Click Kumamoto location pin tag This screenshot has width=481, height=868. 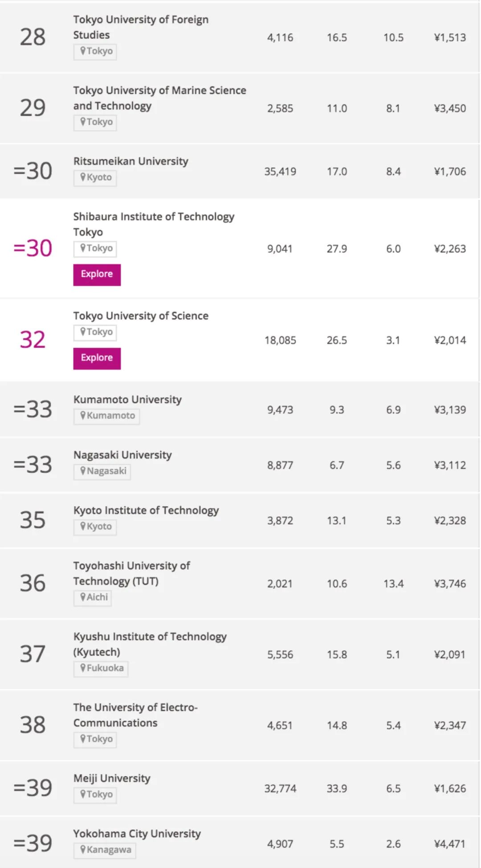106,416
